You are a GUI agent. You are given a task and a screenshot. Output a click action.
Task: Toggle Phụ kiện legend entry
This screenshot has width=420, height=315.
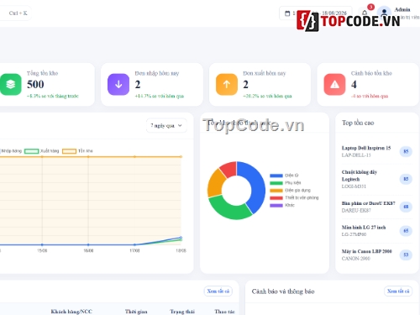(286, 183)
